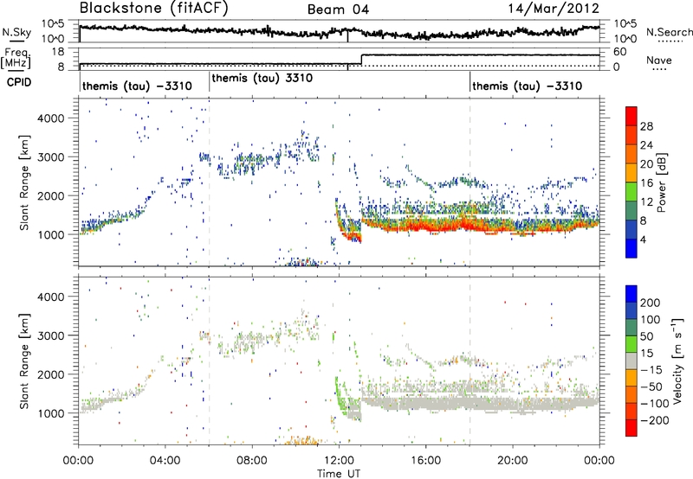Click the 'Power [dB]' color bar label

[661, 182]
